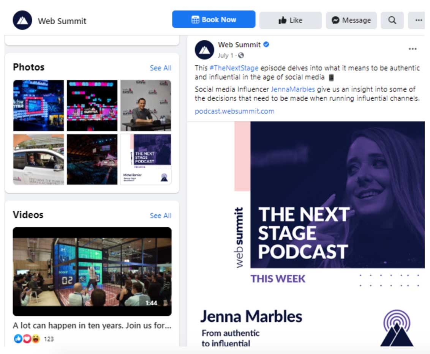Click the blue verified badge icon

pyautogui.click(x=266, y=44)
